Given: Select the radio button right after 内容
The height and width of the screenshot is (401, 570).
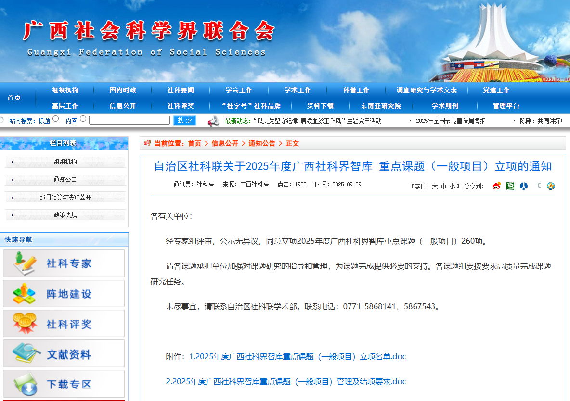Looking at the screenshot, I should (x=83, y=119).
